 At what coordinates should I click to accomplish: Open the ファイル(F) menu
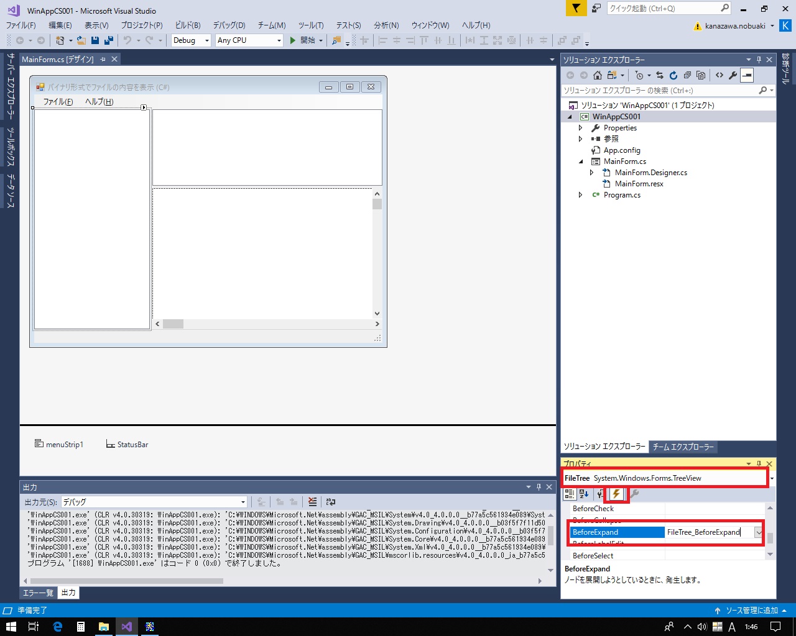point(21,25)
